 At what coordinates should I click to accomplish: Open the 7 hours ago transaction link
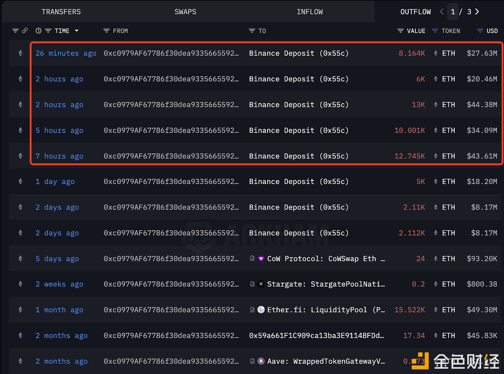pos(59,156)
